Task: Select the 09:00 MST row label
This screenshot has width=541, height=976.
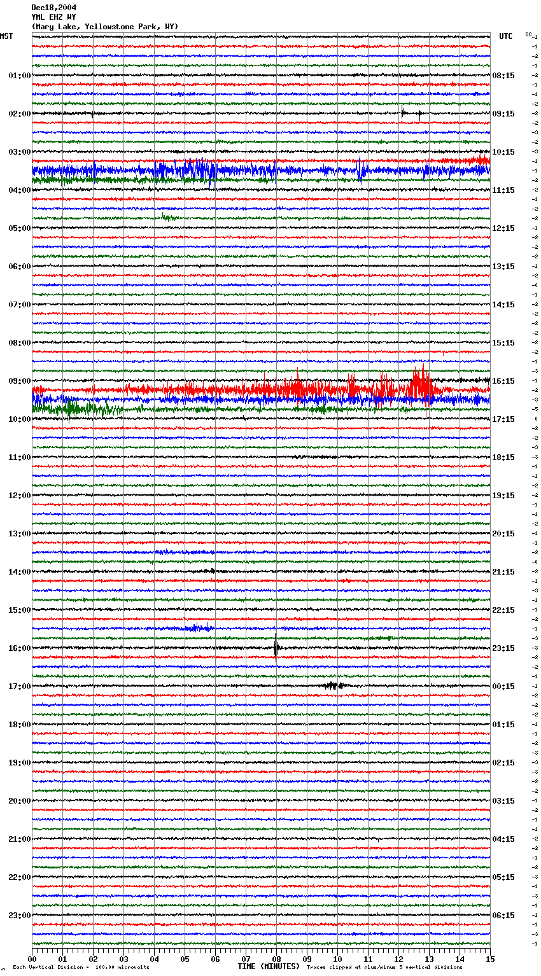Action: [x=19, y=381]
